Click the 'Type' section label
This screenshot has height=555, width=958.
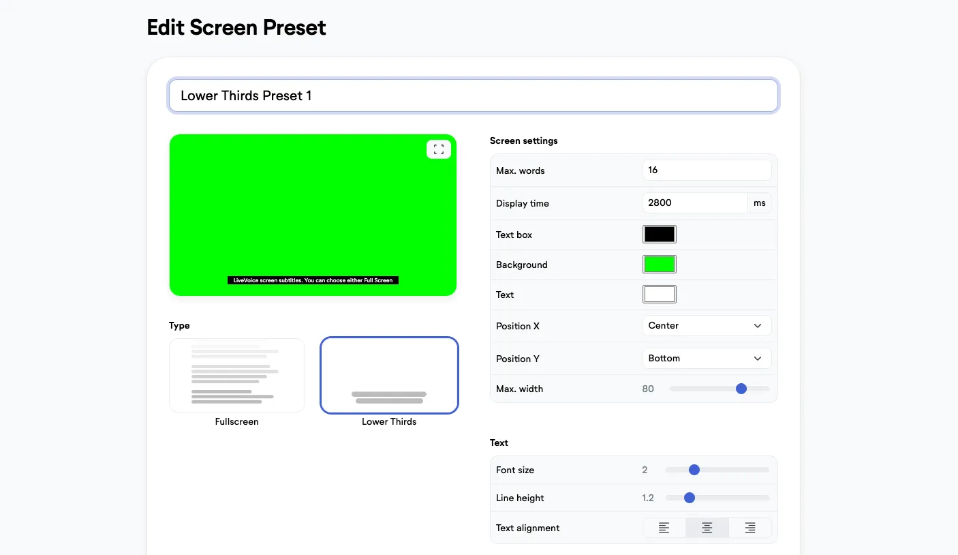pyautogui.click(x=179, y=325)
